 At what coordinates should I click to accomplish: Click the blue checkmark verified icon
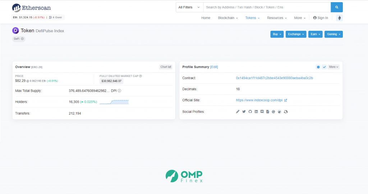click(x=324, y=67)
